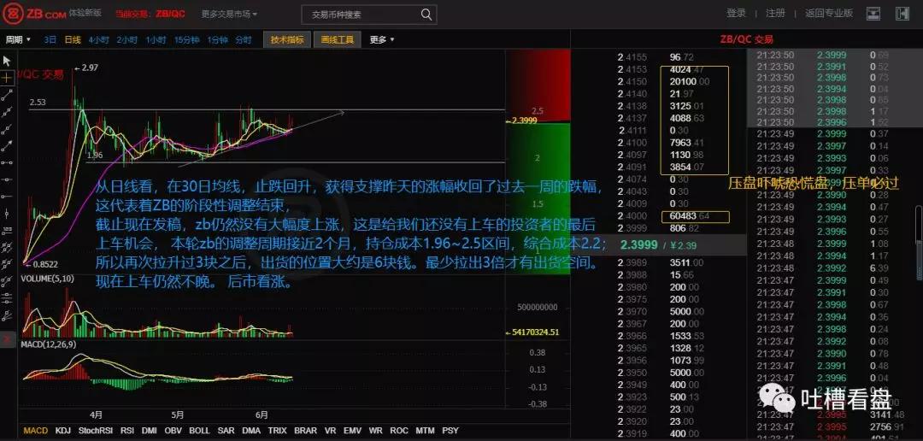Click the red X delete-drawings icon
Image resolution: width=923 pixels, height=441 pixels.
(7, 340)
